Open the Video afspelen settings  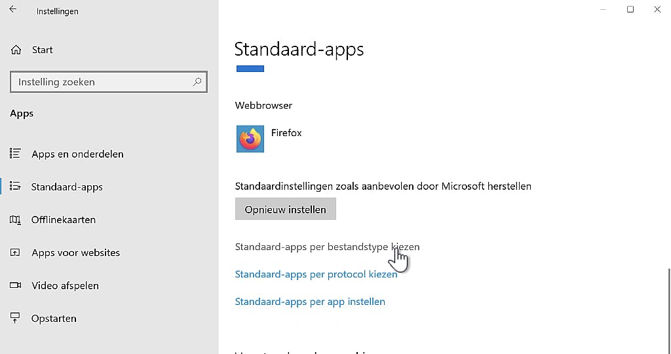65,286
